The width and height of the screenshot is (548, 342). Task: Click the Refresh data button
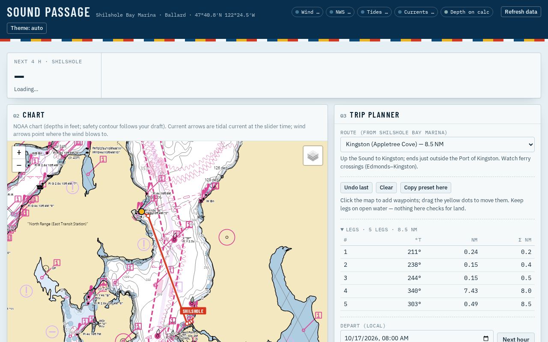521,12
